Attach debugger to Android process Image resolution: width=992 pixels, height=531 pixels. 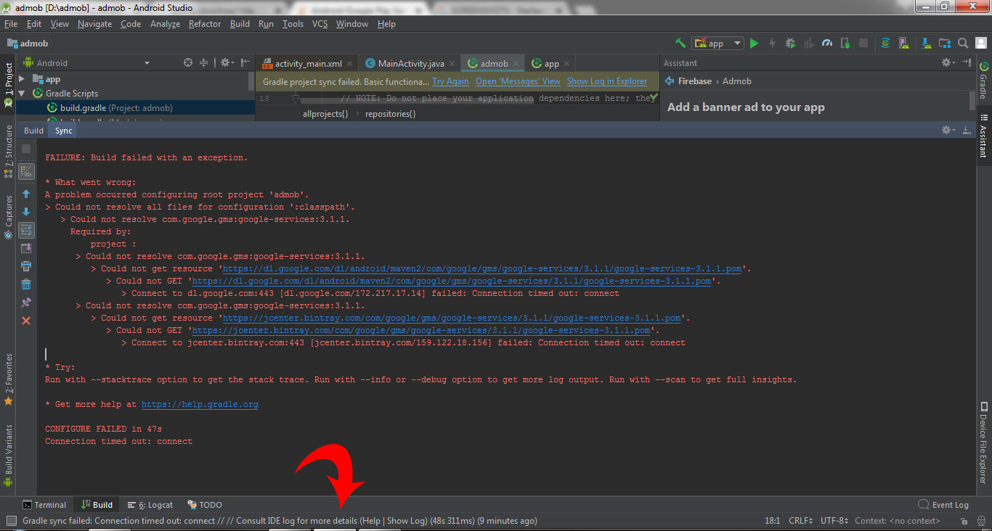845,44
